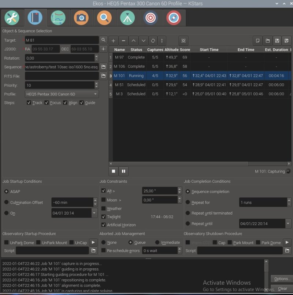Toggle the Guide step checkbox
Viewport: 293px width, 295px height.
pos(81,102)
